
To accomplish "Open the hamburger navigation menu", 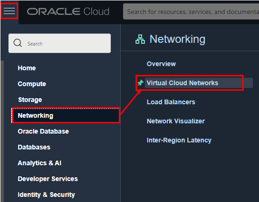I will [x=9, y=11].
